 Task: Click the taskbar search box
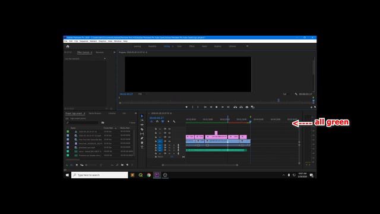tap(100, 175)
